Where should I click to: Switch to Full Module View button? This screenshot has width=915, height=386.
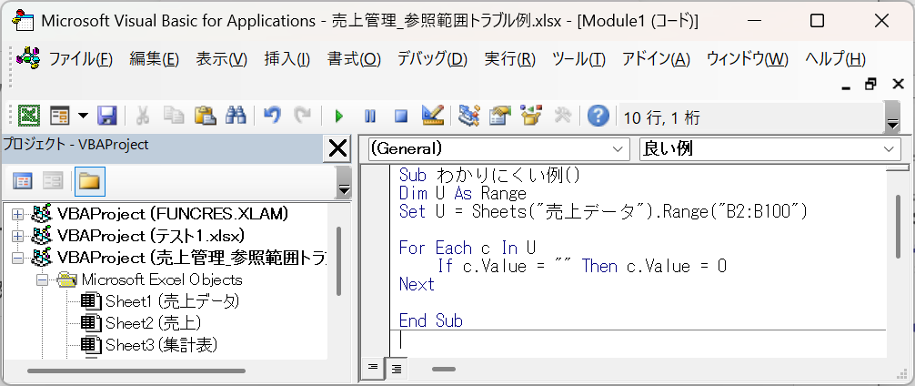pos(397,369)
